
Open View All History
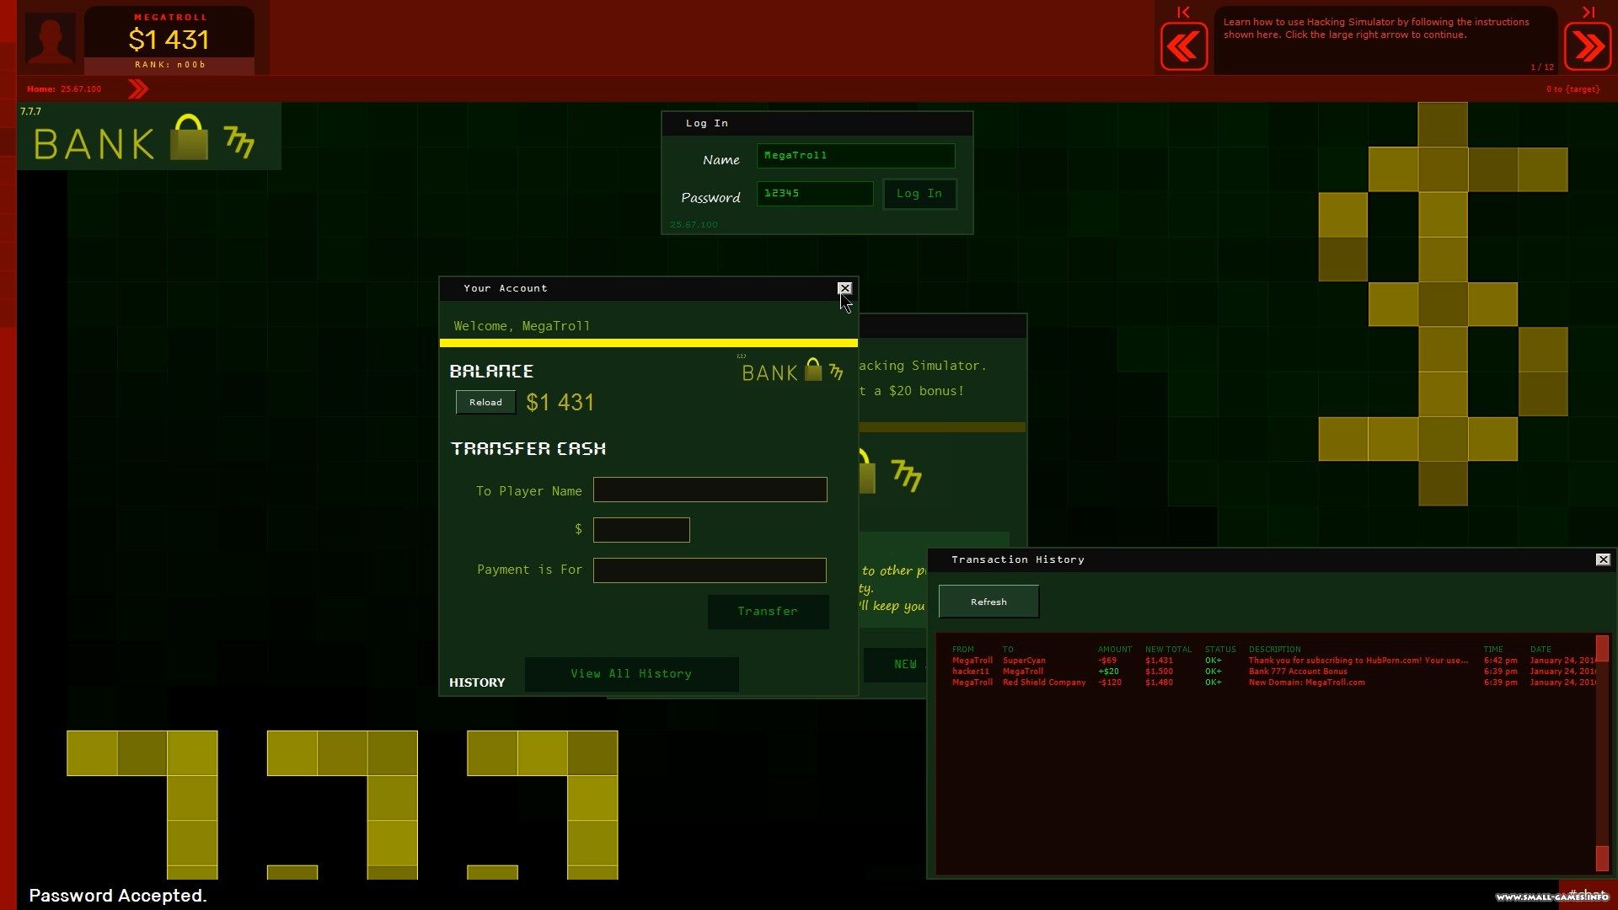pos(631,673)
